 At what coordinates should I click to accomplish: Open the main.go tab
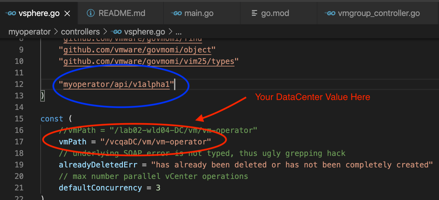(x=202, y=13)
